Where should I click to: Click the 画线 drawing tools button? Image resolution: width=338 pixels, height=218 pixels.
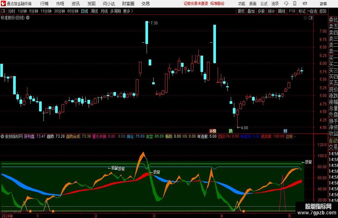(282, 11)
